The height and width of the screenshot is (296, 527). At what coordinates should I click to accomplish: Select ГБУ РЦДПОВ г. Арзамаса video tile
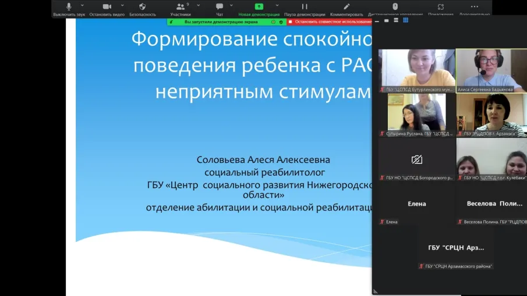click(x=491, y=115)
